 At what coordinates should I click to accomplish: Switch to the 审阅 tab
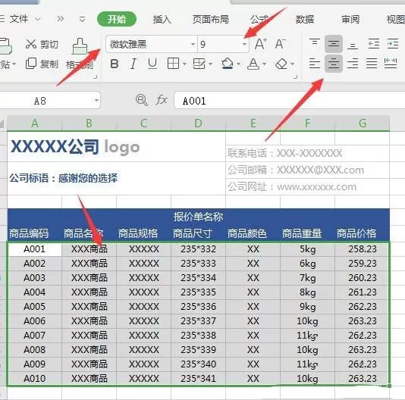tap(350, 20)
